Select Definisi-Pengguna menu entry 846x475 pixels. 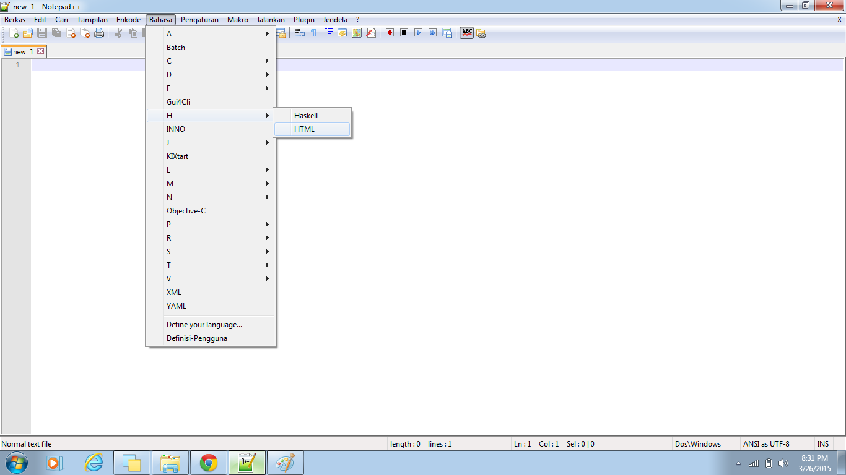[x=211, y=338]
